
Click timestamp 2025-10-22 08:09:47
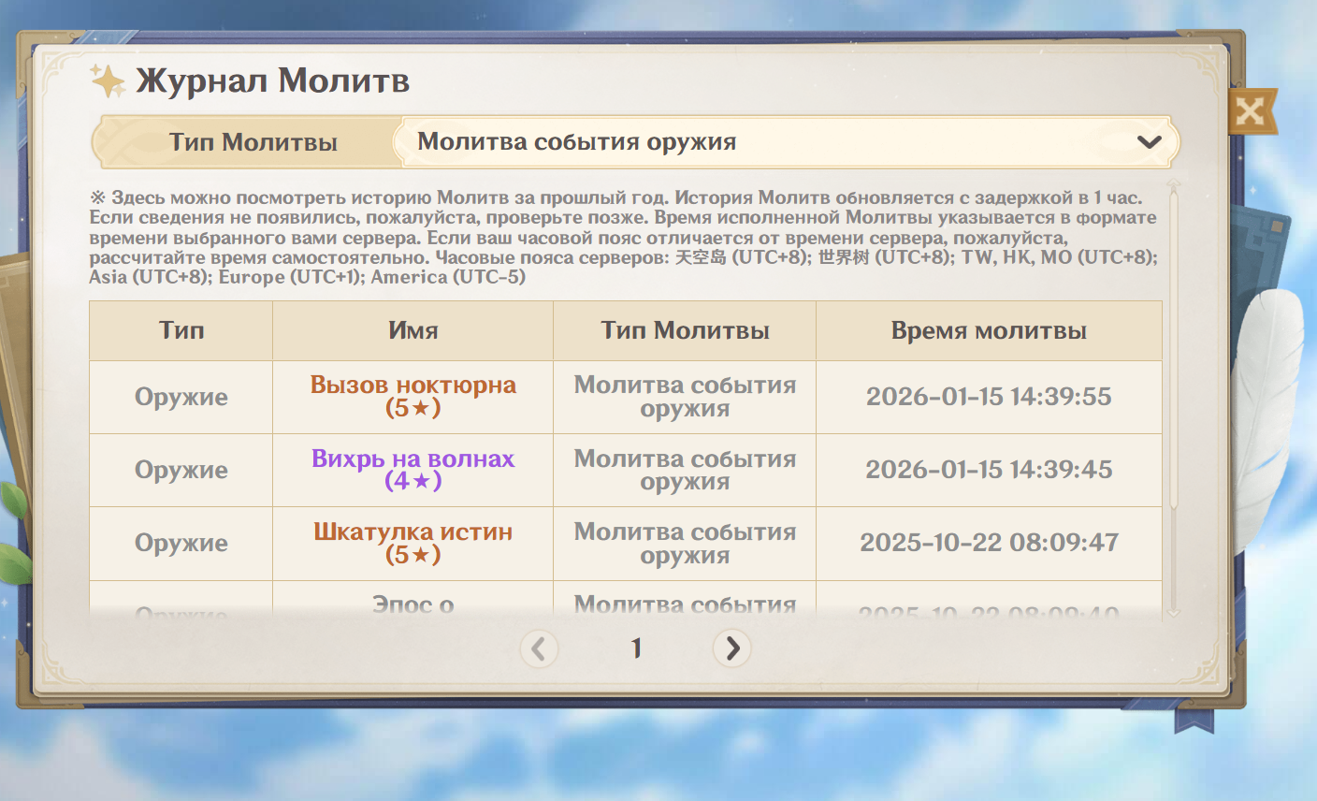(x=989, y=543)
